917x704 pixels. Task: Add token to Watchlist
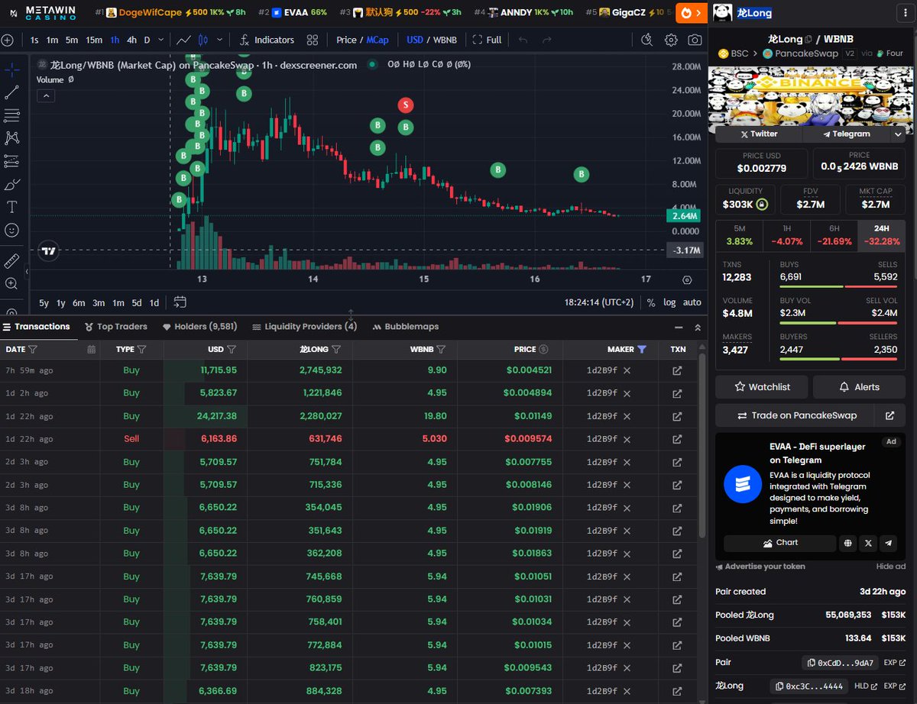[762, 387]
